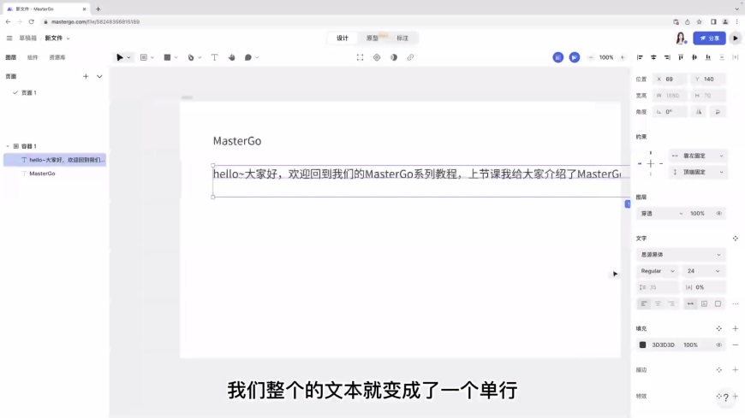The height and width of the screenshot is (418, 745).
Task: Switch to the 设计 mode tab
Action: click(342, 38)
